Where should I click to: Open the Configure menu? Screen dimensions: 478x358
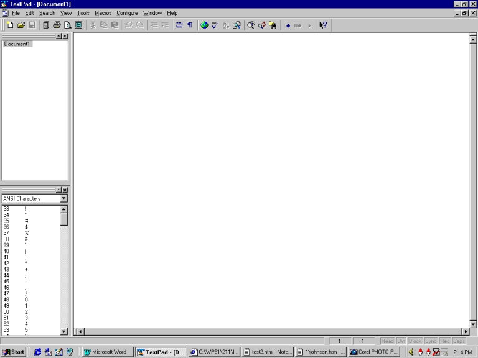click(x=127, y=13)
